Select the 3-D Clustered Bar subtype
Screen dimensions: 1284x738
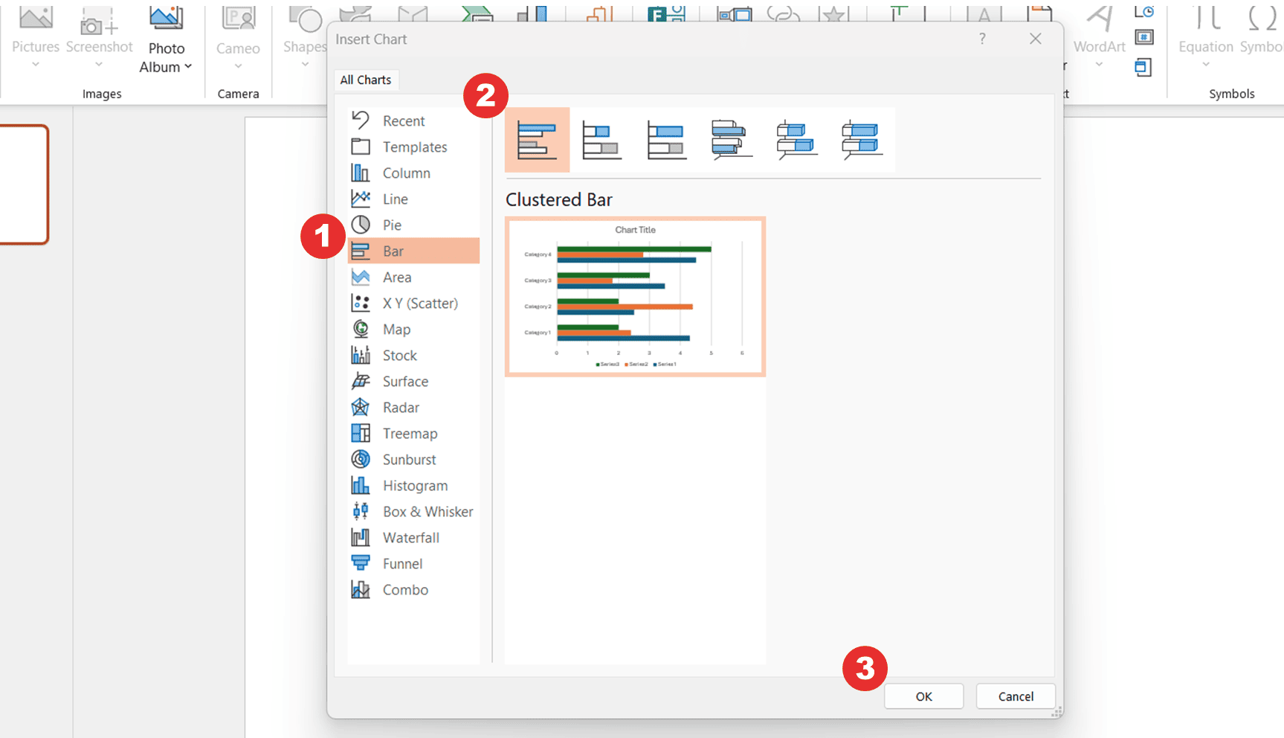coord(730,139)
